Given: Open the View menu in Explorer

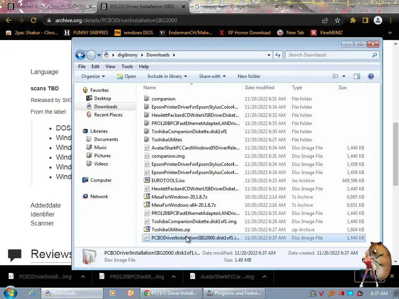Looking at the screenshot, I should point(110,67).
